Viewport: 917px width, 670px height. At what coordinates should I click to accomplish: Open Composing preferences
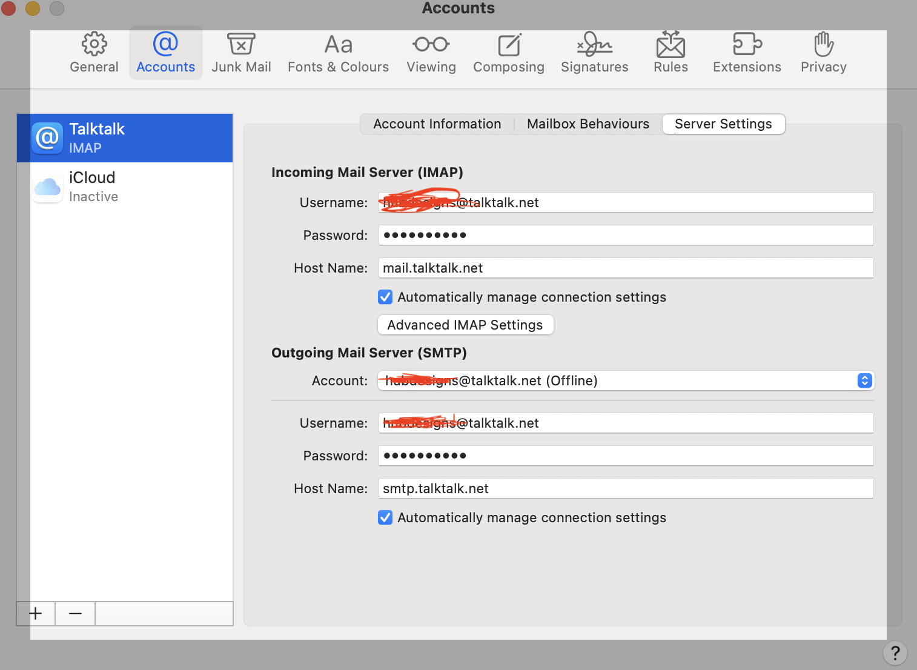(508, 53)
